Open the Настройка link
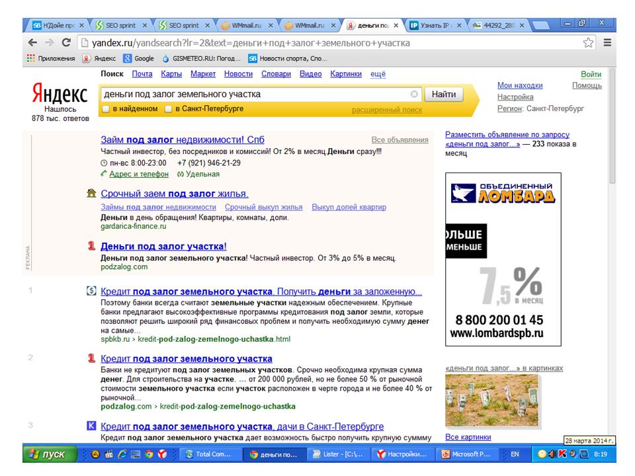This screenshot has height=476, width=635. [515, 97]
